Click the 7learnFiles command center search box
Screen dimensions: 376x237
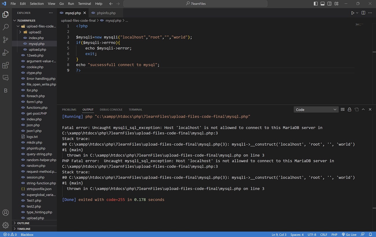coord(195,4)
